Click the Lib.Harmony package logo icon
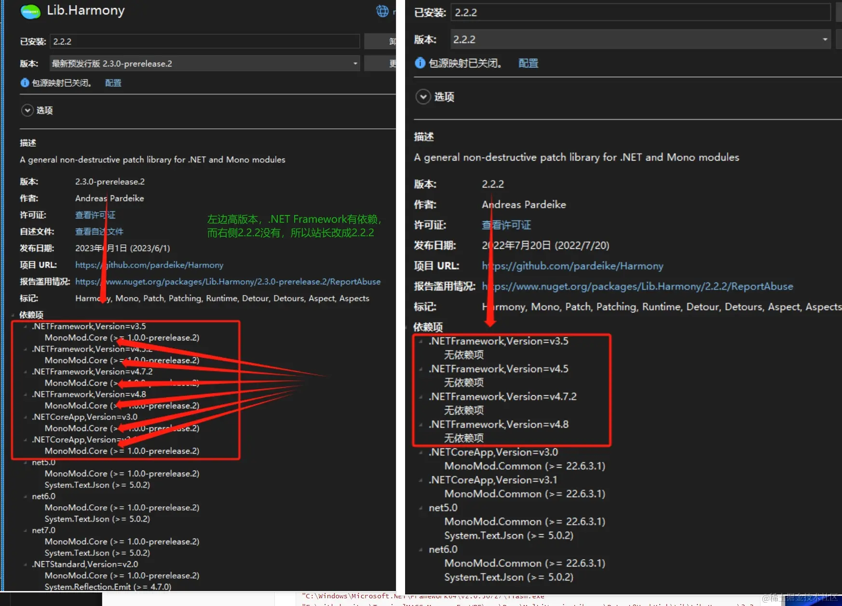Image resolution: width=842 pixels, height=606 pixels. [x=30, y=12]
